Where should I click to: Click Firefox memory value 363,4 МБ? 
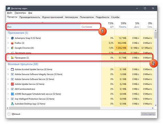click(122, 43)
